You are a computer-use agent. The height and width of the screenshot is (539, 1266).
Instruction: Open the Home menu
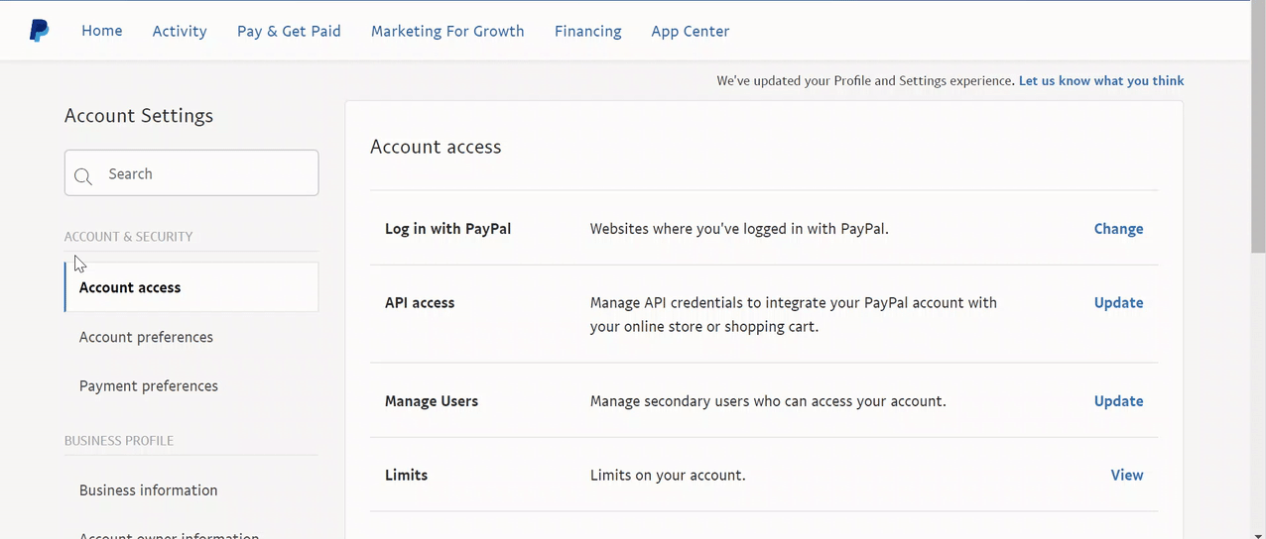(102, 31)
